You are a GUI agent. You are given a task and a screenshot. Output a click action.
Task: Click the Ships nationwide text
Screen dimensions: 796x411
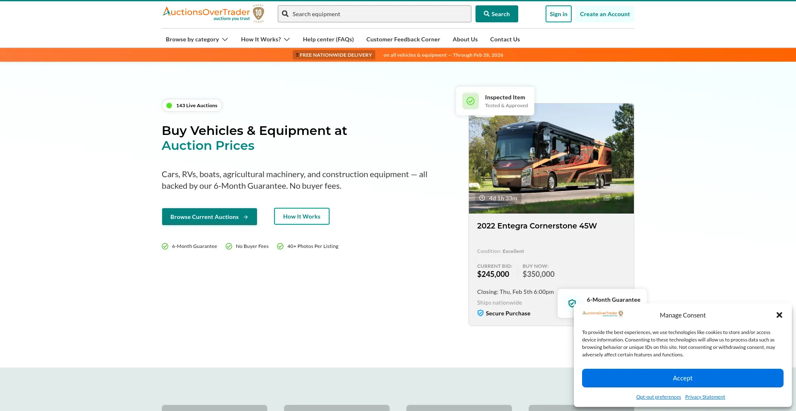500,303
